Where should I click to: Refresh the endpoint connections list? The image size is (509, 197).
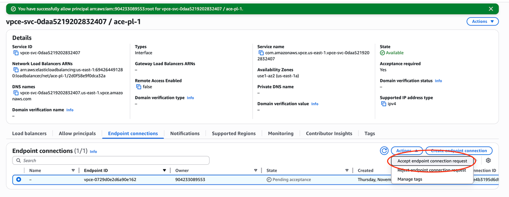point(384,151)
